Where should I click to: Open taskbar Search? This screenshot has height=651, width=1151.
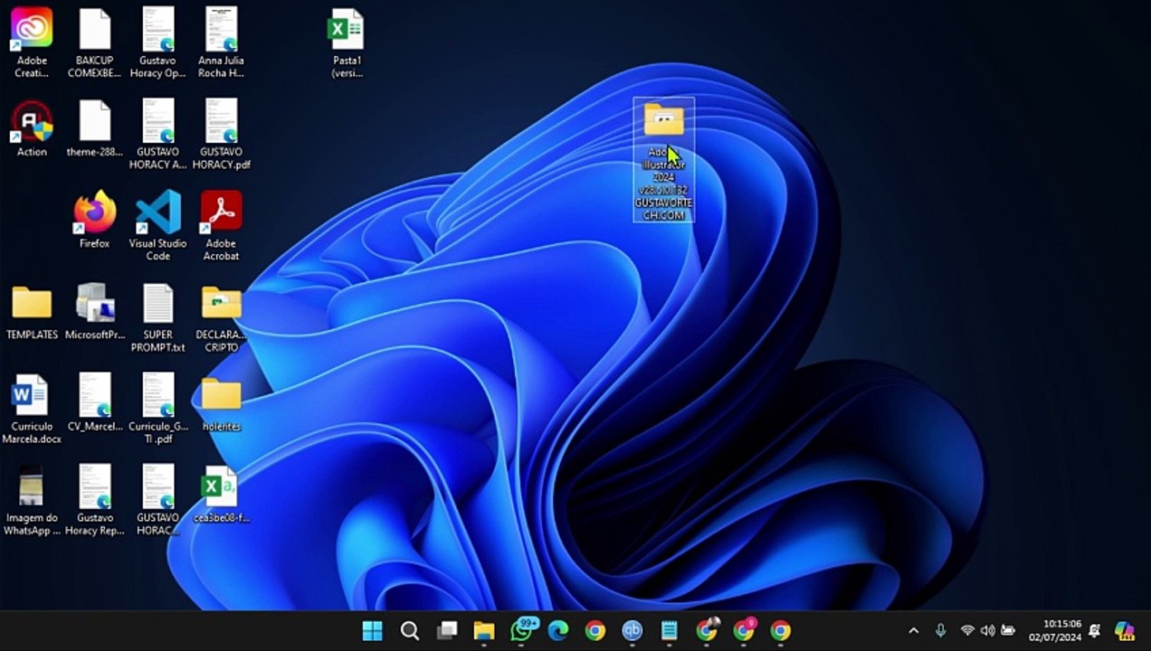pos(409,630)
